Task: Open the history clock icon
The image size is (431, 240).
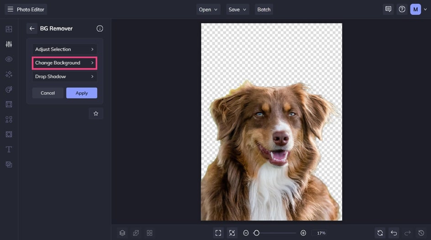Action: 421,233
